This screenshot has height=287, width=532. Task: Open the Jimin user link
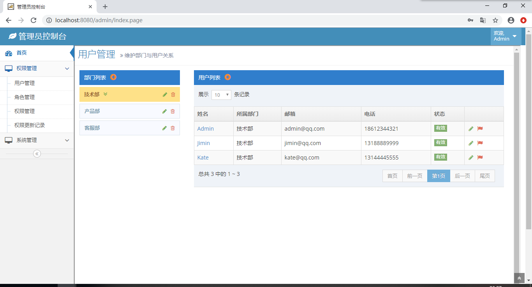(x=203, y=143)
